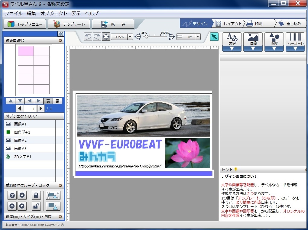Select the pan/move canvas tool
This screenshot has height=230, width=308.
pyautogui.click(x=106, y=37)
